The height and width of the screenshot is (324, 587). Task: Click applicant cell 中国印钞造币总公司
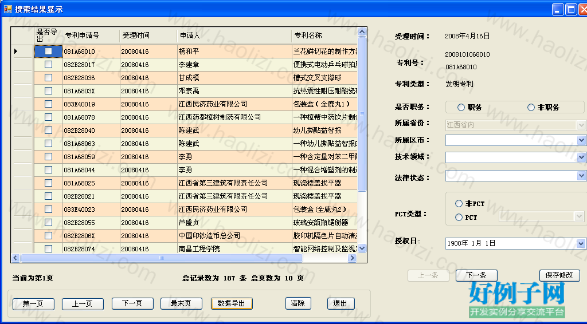tap(234, 236)
